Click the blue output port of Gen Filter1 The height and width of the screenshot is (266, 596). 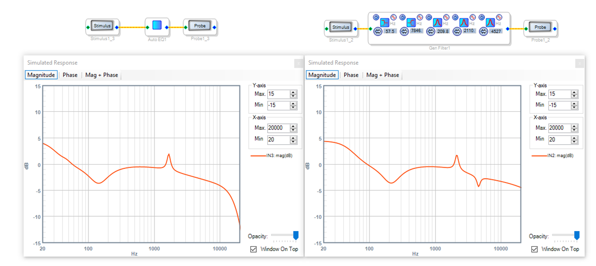508,29
